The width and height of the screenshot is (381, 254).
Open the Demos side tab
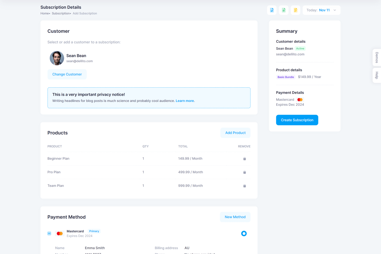click(377, 57)
